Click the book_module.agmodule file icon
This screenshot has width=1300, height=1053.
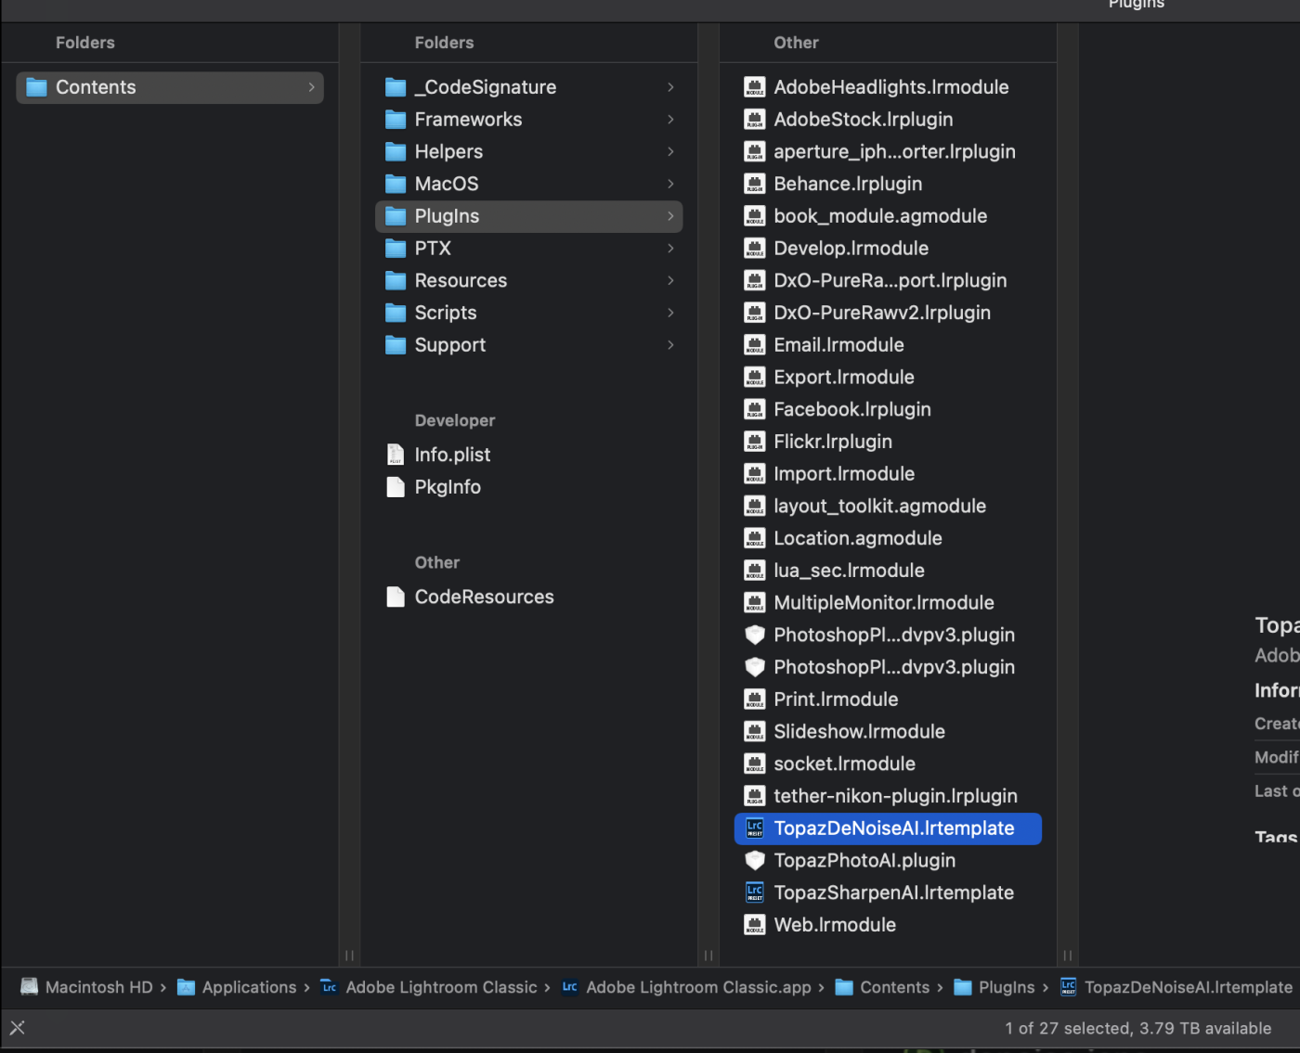pos(755,216)
